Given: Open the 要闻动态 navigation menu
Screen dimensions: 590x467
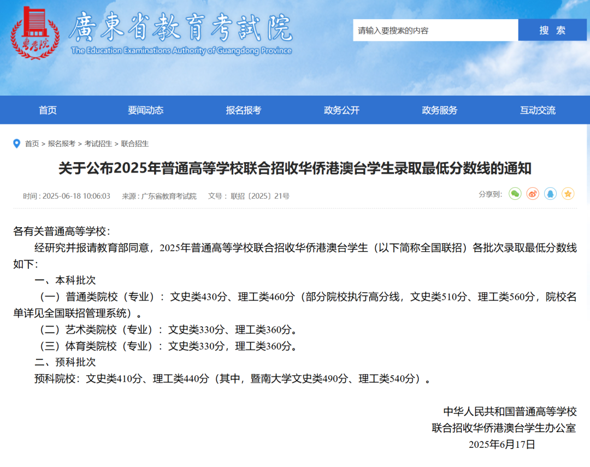Looking at the screenshot, I should [x=146, y=110].
